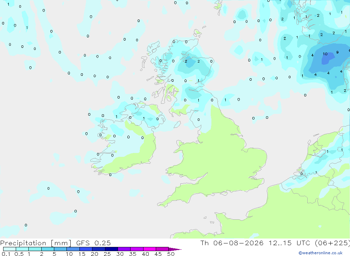Click the "35" legend scale label

tap(133, 254)
